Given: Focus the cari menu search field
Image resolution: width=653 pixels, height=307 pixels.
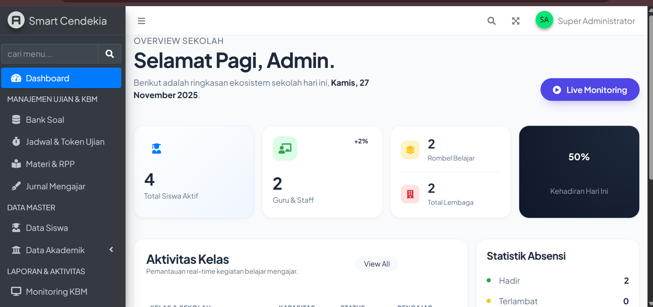Looking at the screenshot, I should 50,54.
